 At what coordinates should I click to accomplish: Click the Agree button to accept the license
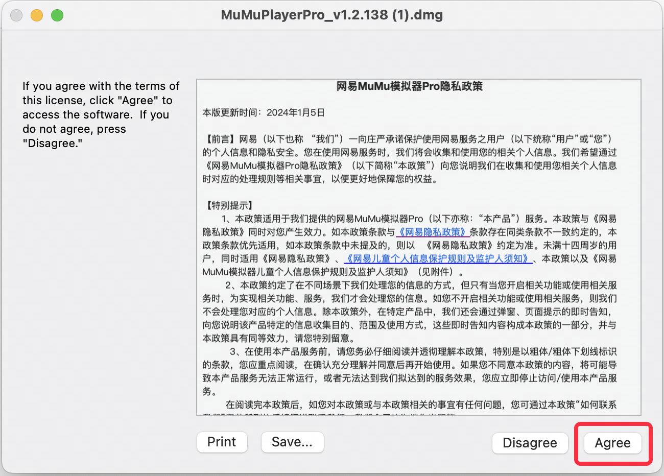(x=612, y=443)
